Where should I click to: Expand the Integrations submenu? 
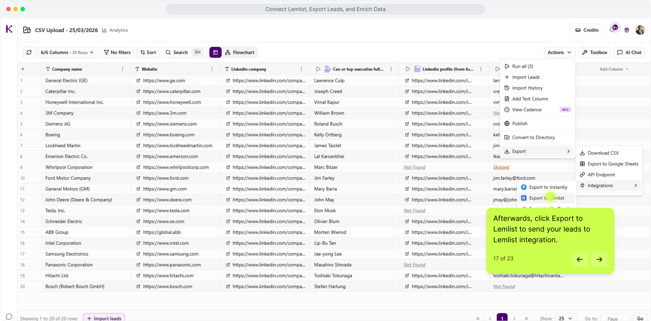[609, 185]
